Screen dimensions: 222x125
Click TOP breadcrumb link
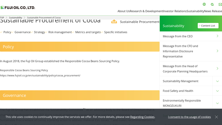(x=2, y=17)
